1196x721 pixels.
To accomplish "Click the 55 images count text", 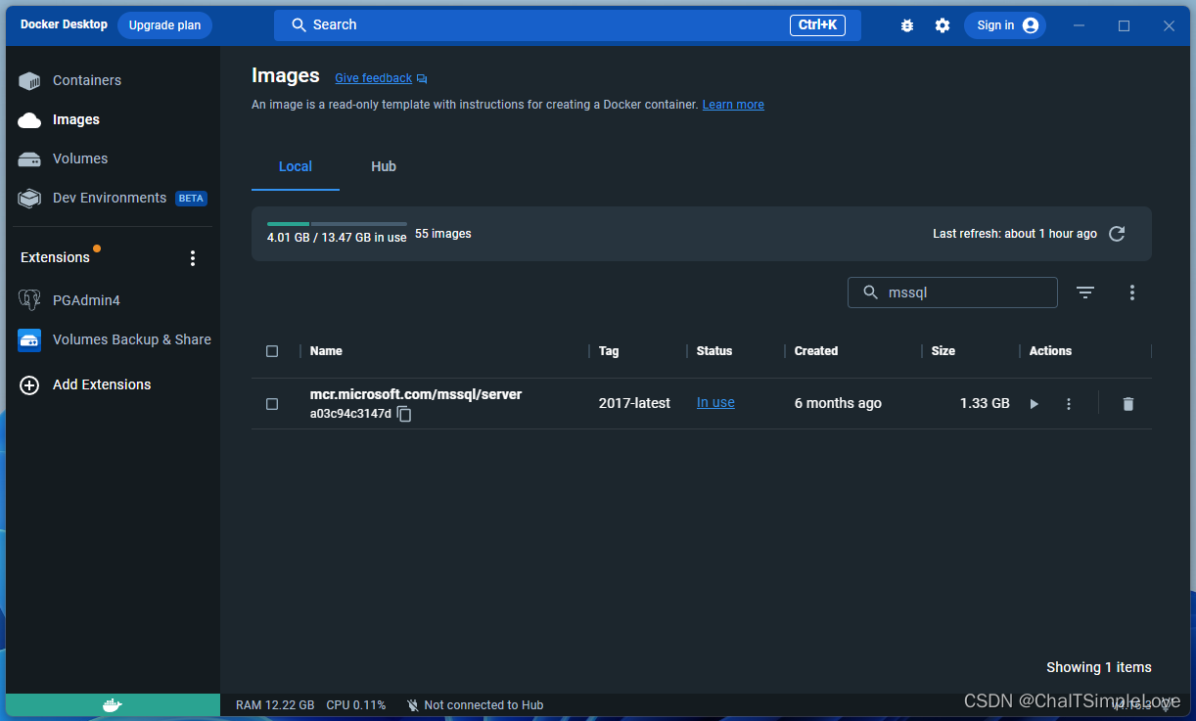I will [x=443, y=235].
